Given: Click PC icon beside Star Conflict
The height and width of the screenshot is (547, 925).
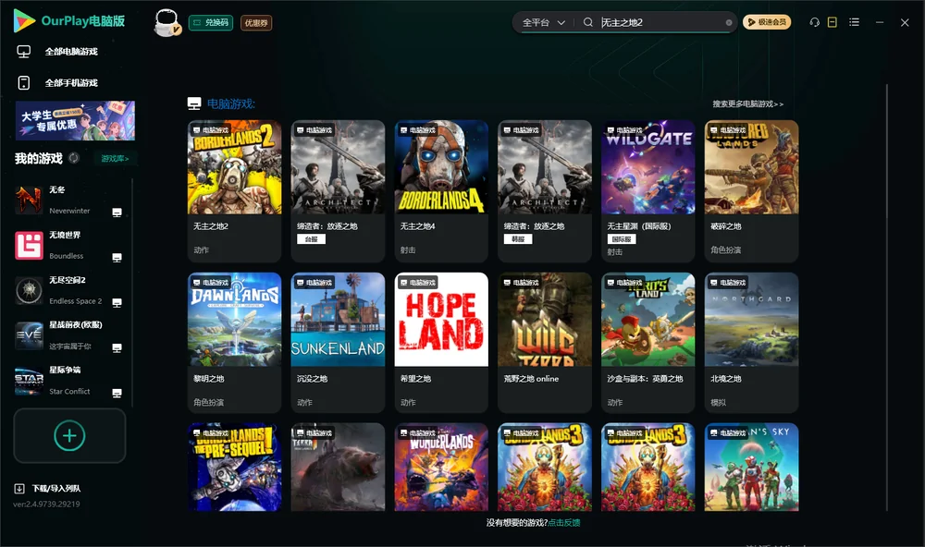Looking at the screenshot, I should click(117, 394).
